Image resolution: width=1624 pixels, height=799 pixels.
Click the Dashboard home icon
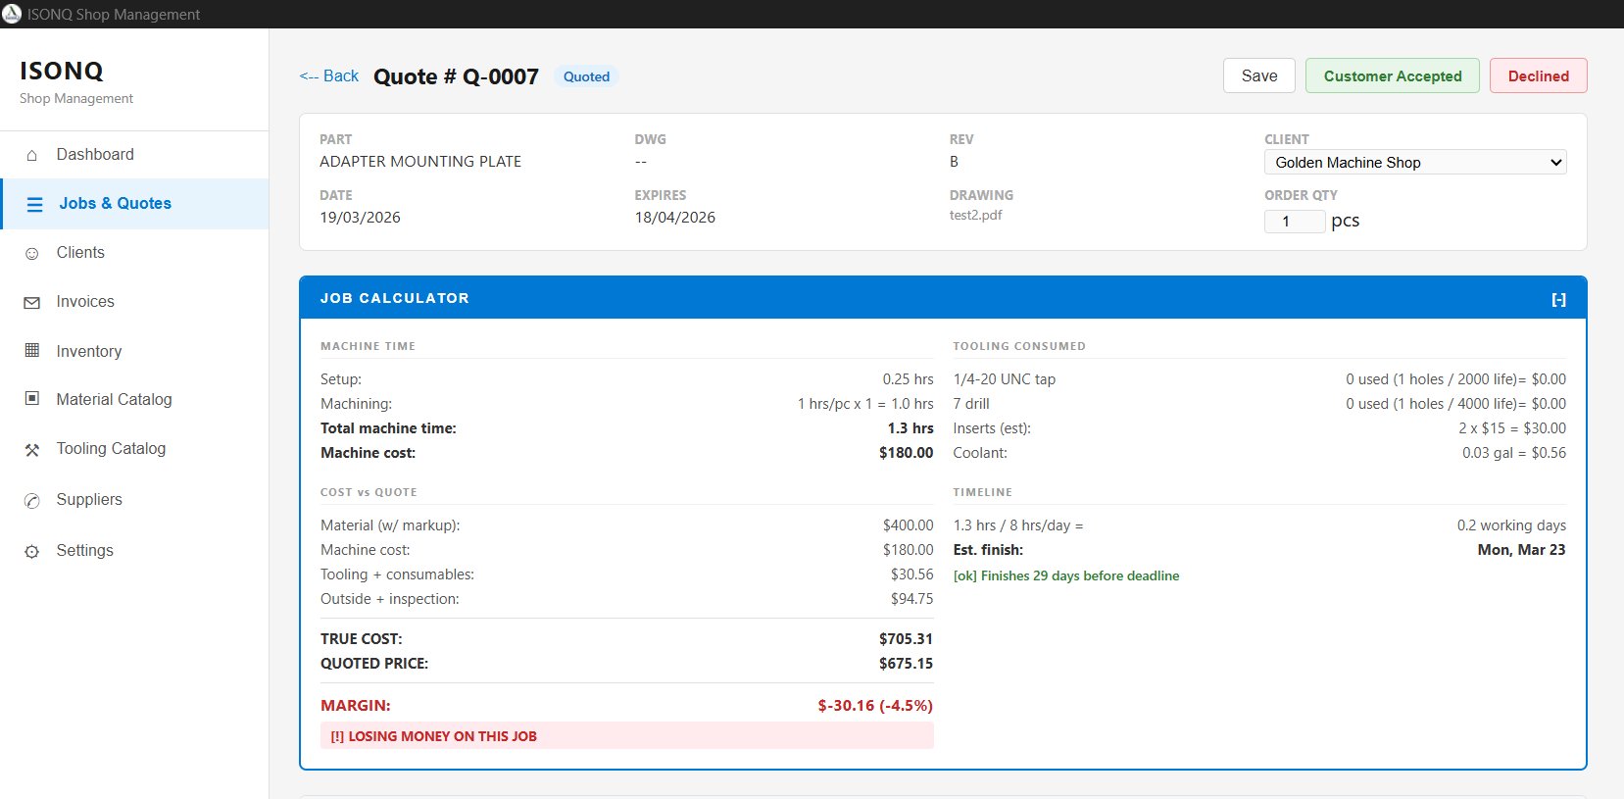pos(32,155)
